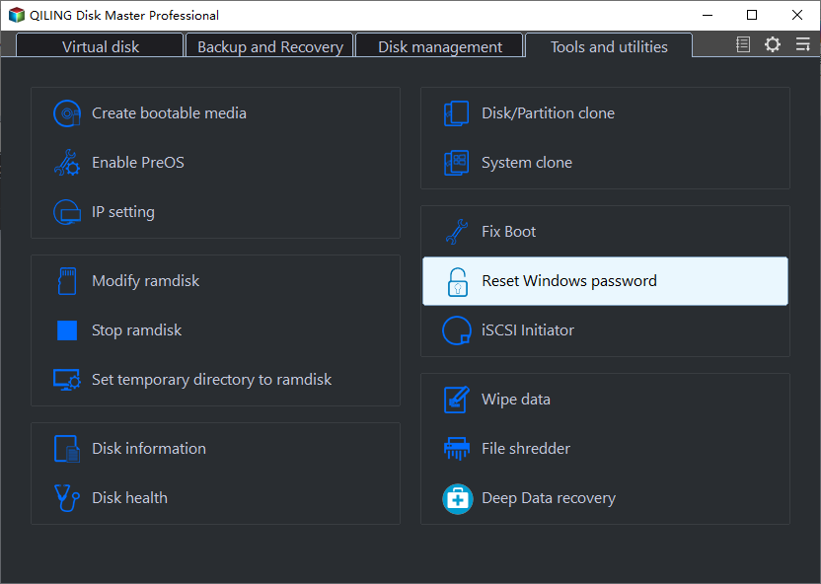Open Create bootable media text link
Image resolution: width=821 pixels, height=584 pixels.
169,113
